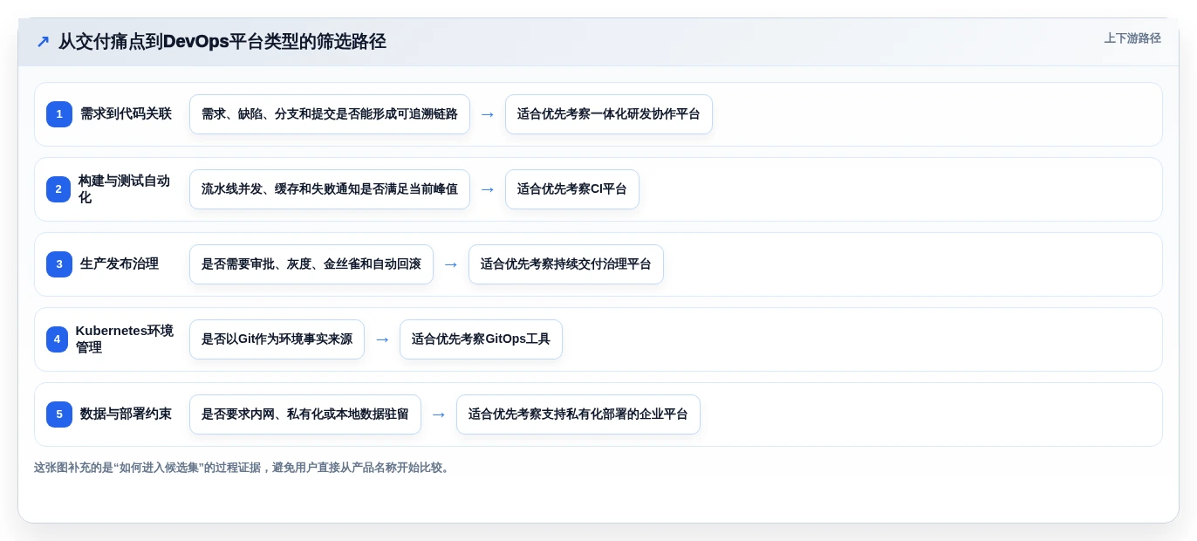Click the 上下游路径 label in the header
The width and height of the screenshot is (1197, 541).
(x=1132, y=38)
